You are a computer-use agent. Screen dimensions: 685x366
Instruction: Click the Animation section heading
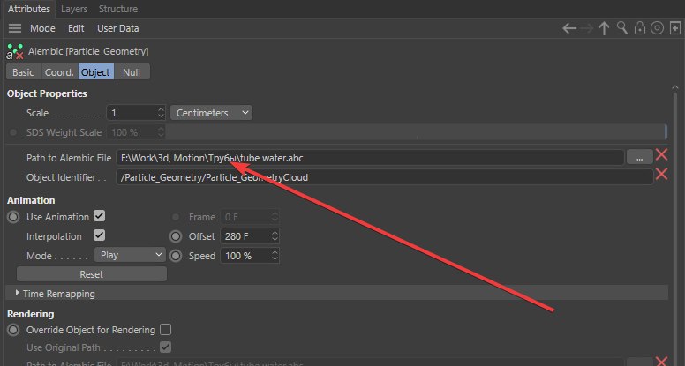(31, 200)
